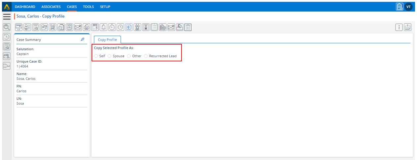Click the application logo in top-left corner
Viewport: 417px width, 160px height.
7,7
